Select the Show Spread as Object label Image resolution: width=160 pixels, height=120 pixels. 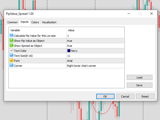(x=28, y=46)
